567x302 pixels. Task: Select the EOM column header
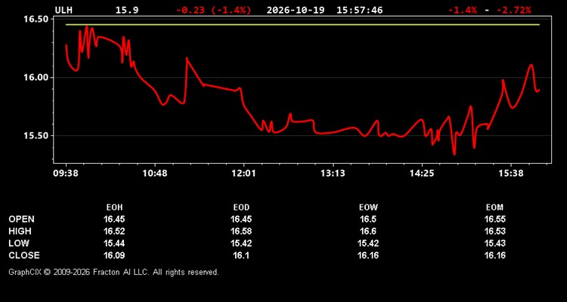(x=494, y=208)
